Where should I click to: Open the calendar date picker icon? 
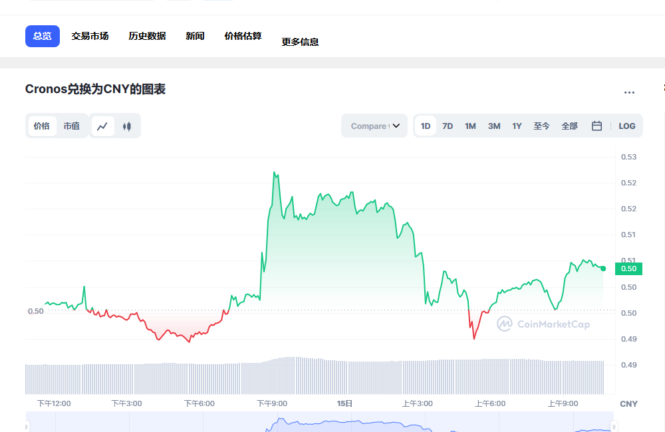[597, 126]
